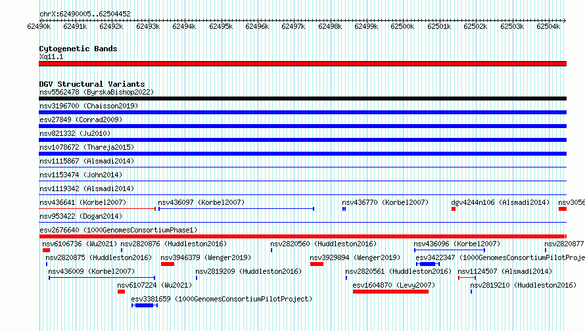Click the blue glyph under esv3381659
Viewport: 585px width, 331px height.
[145, 305]
